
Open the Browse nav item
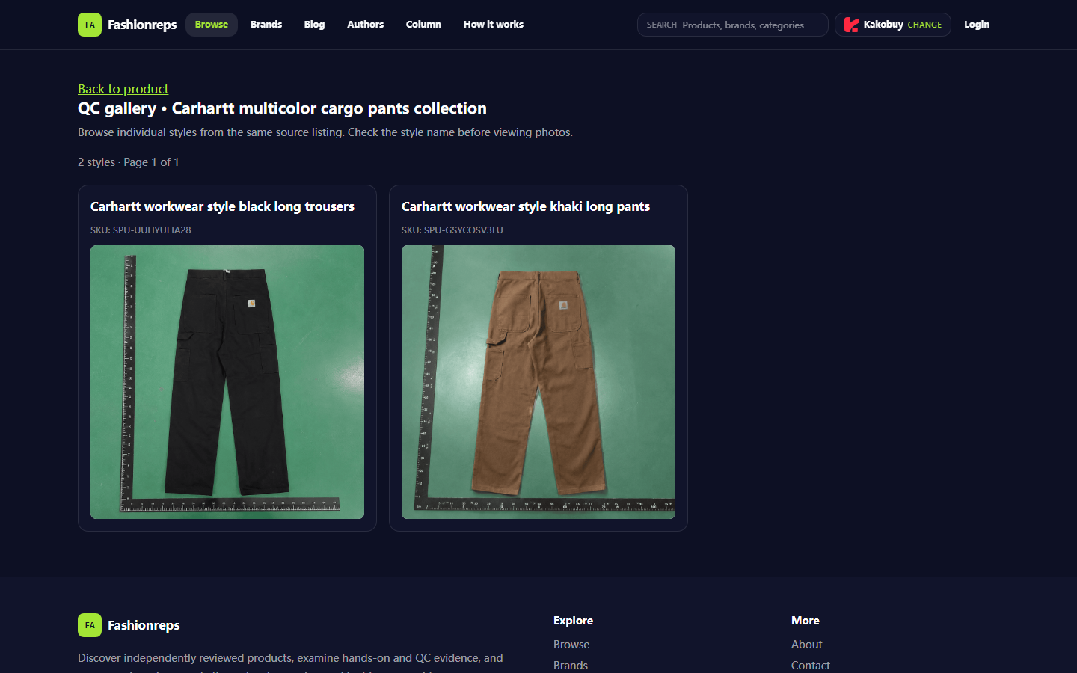[x=212, y=25]
